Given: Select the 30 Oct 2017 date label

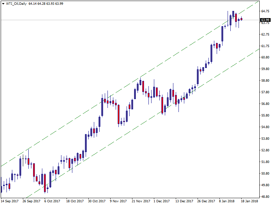Looking at the screenshot, I should (x=97, y=201).
